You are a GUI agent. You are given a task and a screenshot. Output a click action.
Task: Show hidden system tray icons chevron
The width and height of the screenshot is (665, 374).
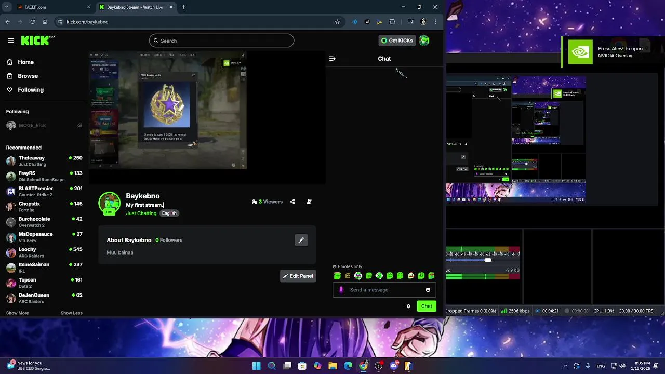click(566, 366)
